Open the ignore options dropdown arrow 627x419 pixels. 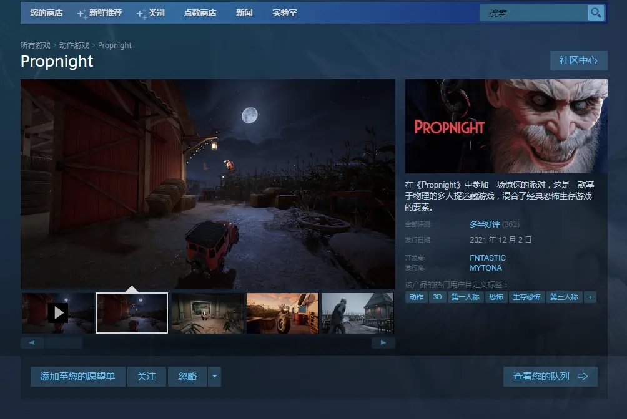coord(215,376)
